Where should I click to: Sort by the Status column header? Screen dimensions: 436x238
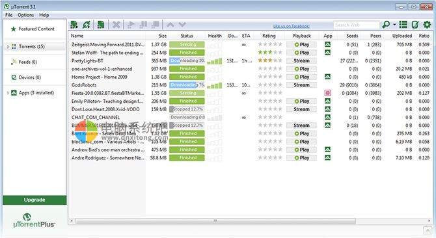click(187, 36)
